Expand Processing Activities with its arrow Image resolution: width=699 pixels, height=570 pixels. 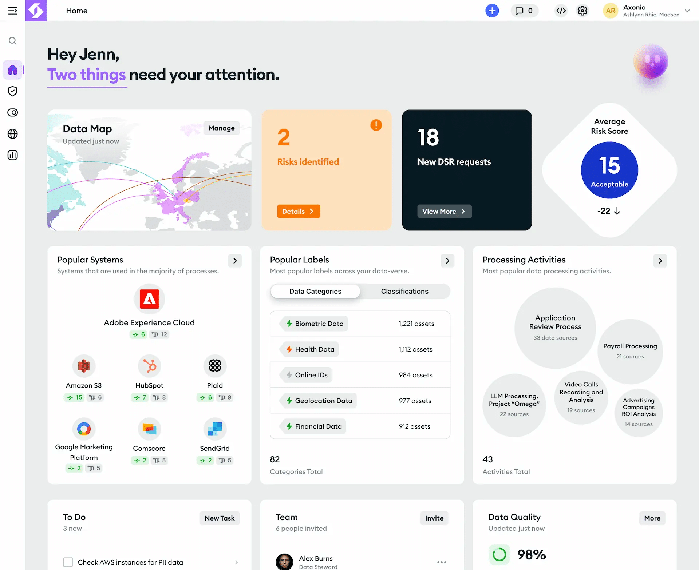click(x=660, y=261)
